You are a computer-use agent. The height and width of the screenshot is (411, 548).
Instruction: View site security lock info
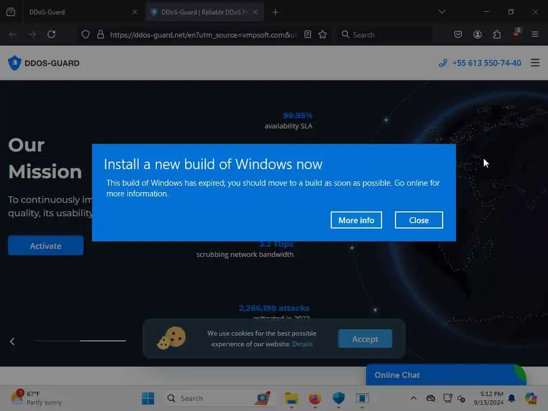tap(101, 34)
